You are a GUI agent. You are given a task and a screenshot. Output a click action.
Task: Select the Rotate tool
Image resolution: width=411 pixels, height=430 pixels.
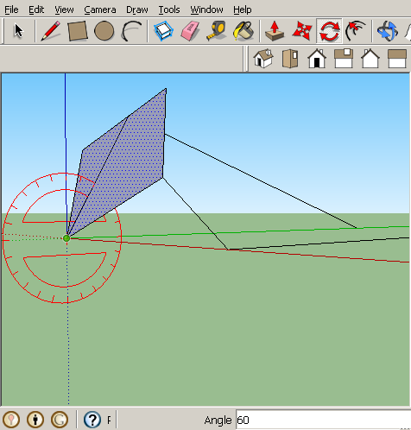tap(329, 31)
